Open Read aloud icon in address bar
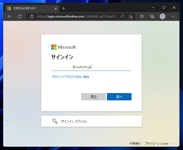This screenshot has height=150, width=183. point(122,16)
